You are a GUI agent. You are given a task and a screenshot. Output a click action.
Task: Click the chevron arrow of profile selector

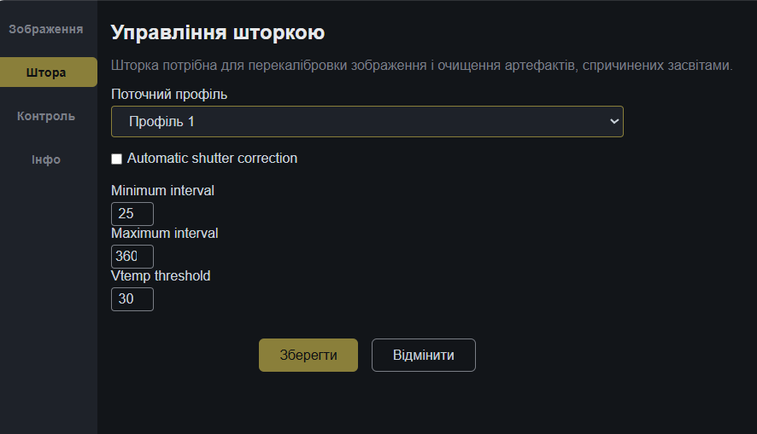(x=613, y=122)
